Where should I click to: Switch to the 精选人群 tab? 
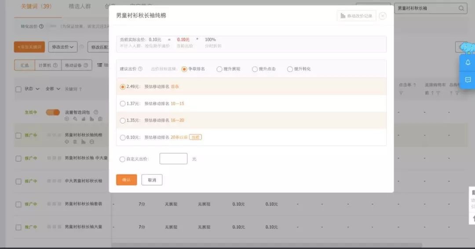pyautogui.click(x=80, y=6)
